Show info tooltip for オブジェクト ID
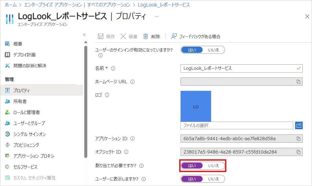The image size is (312, 186). (x=126, y=152)
